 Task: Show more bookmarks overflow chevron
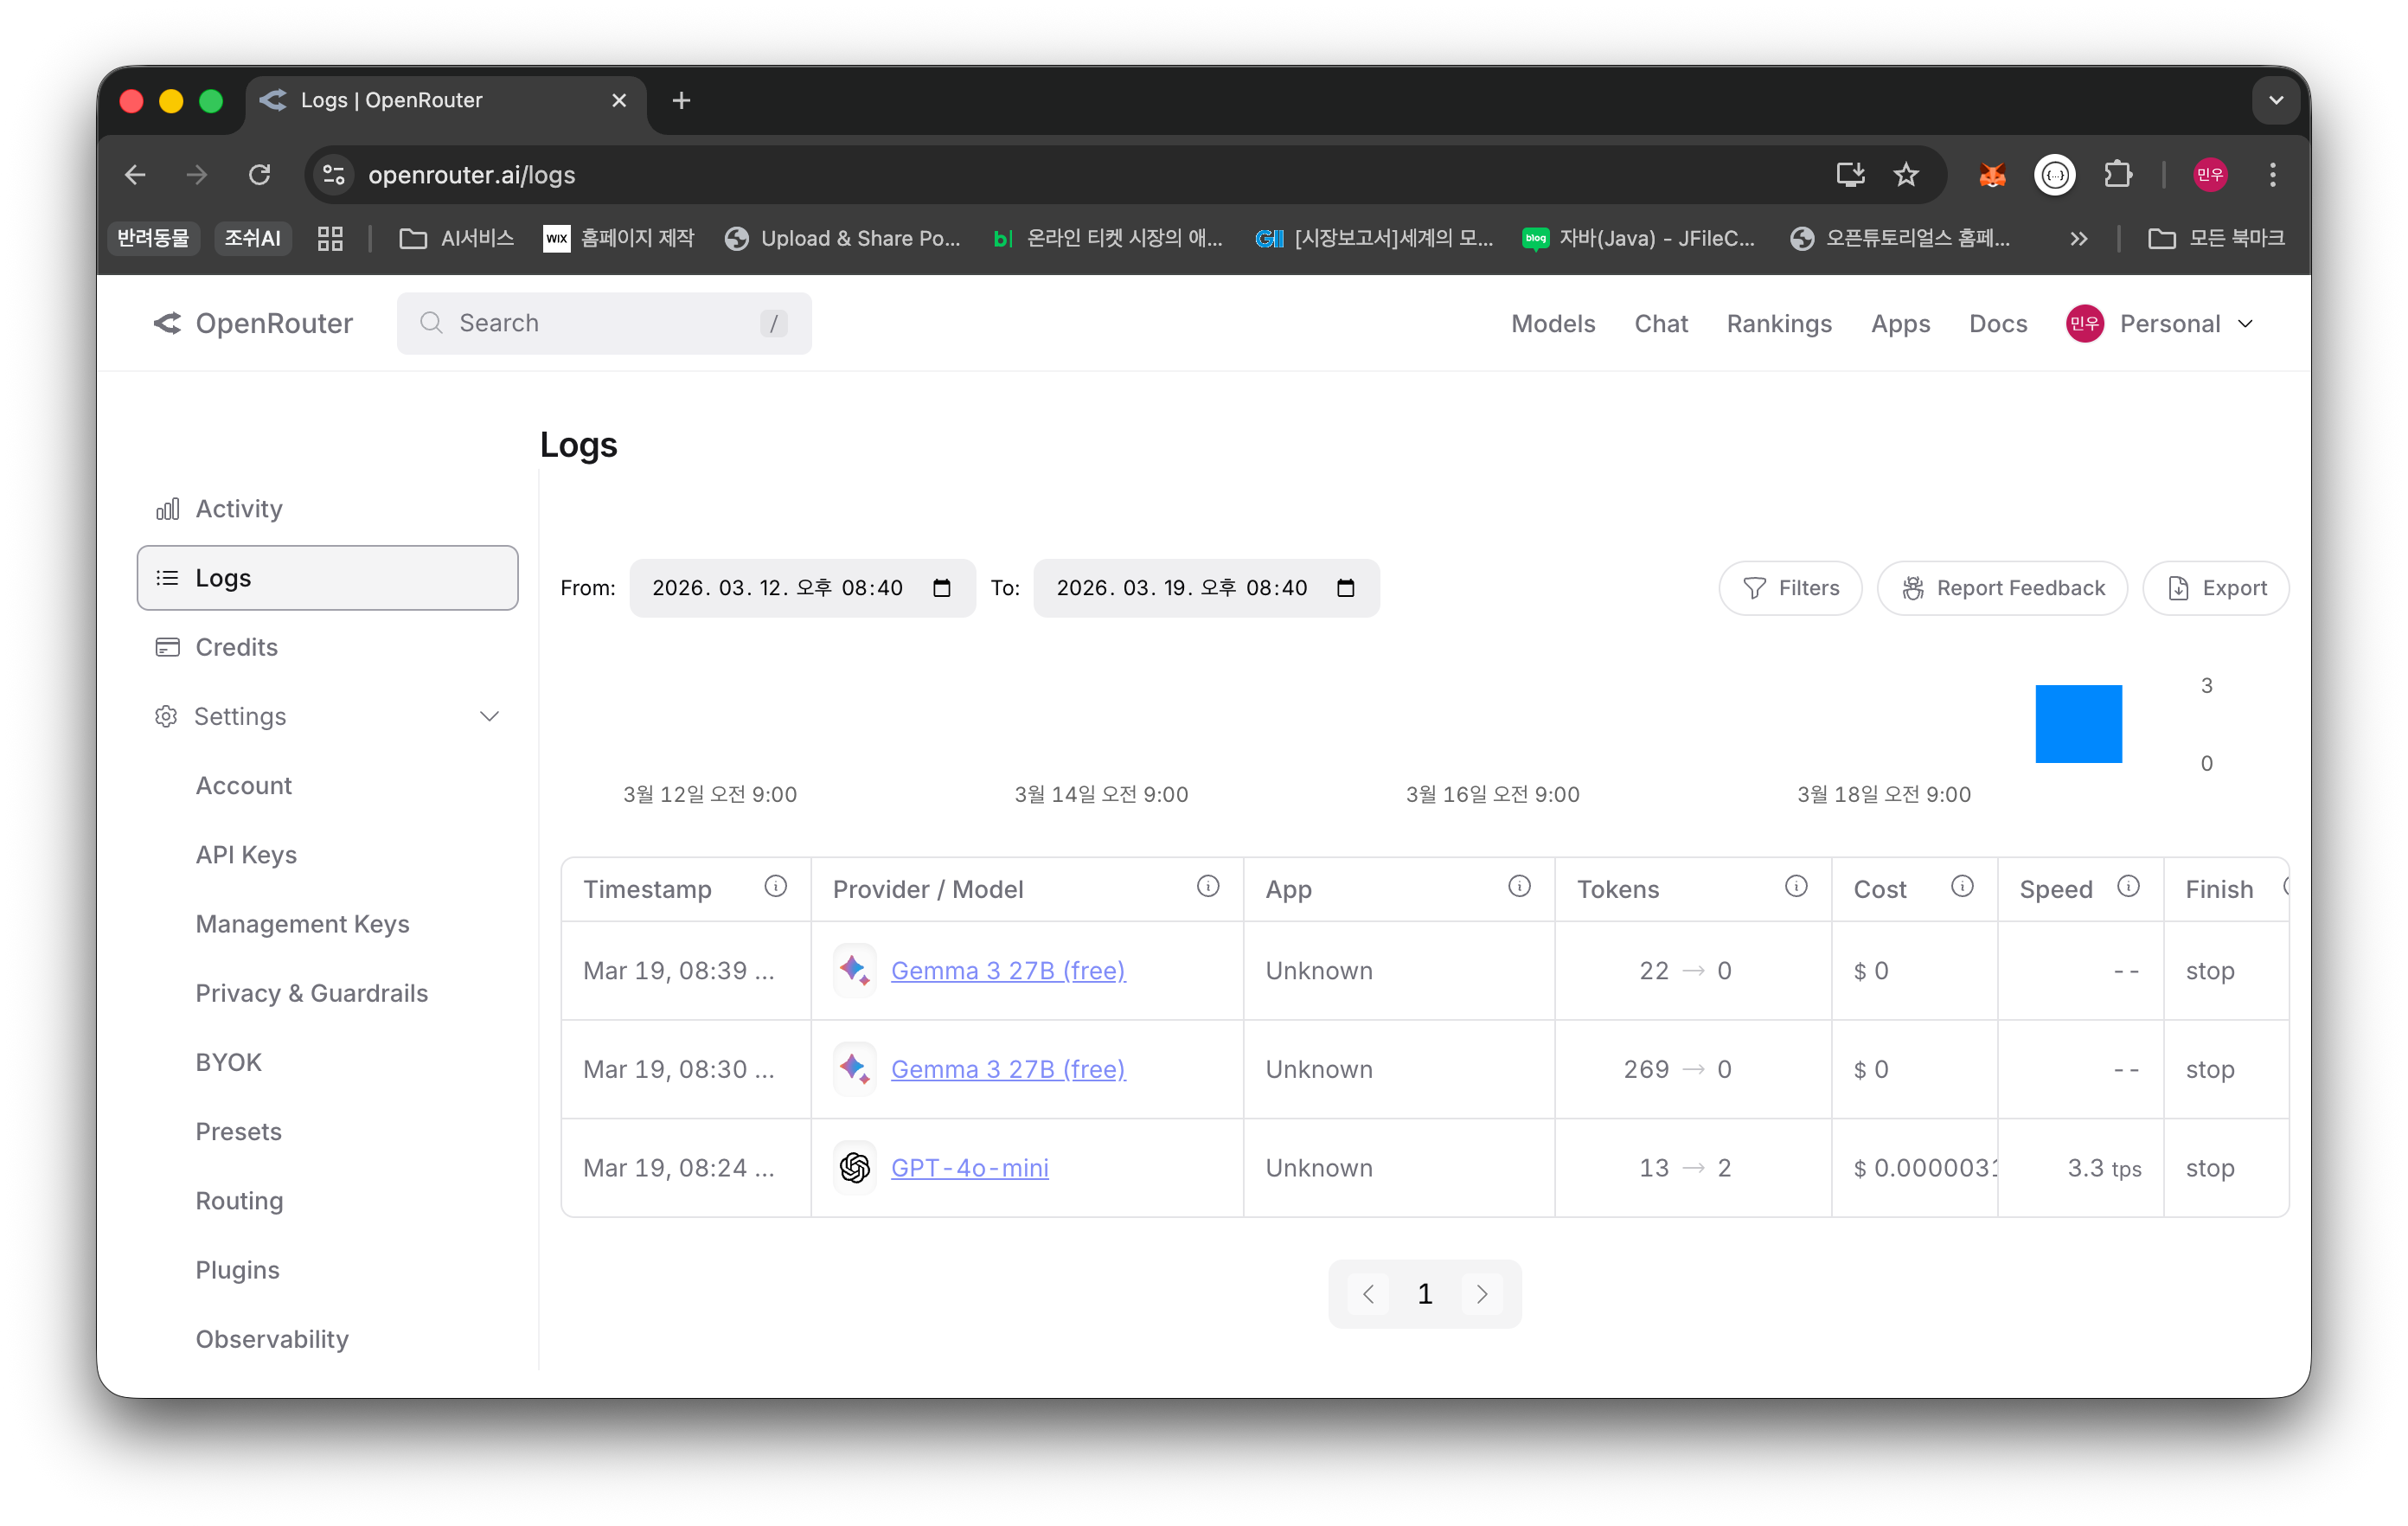tap(2078, 238)
